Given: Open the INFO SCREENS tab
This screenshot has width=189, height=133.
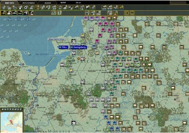Looking at the screenshot, I should coord(29,3).
